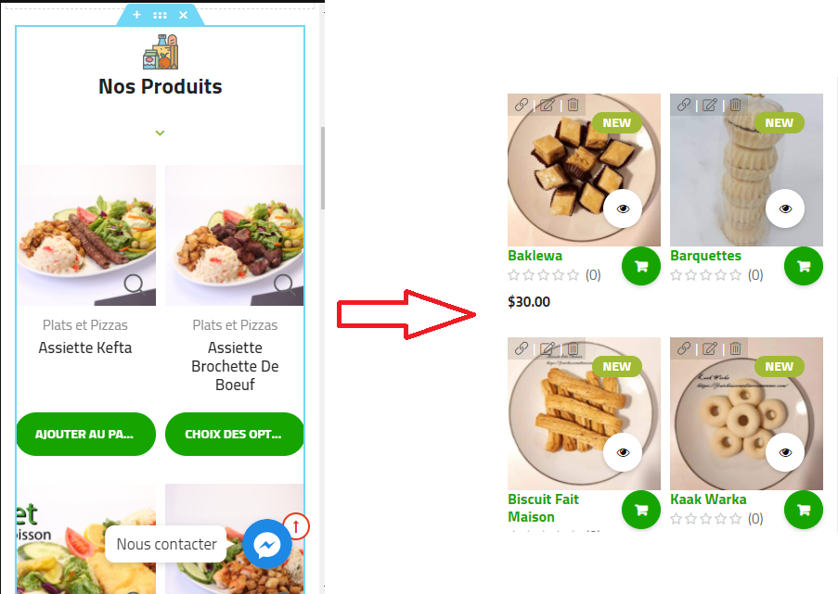Viewport: 838px width, 594px height.
Task: Open Plats et Pizzas category above Assiette Kefta
Action: click(x=85, y=325)
